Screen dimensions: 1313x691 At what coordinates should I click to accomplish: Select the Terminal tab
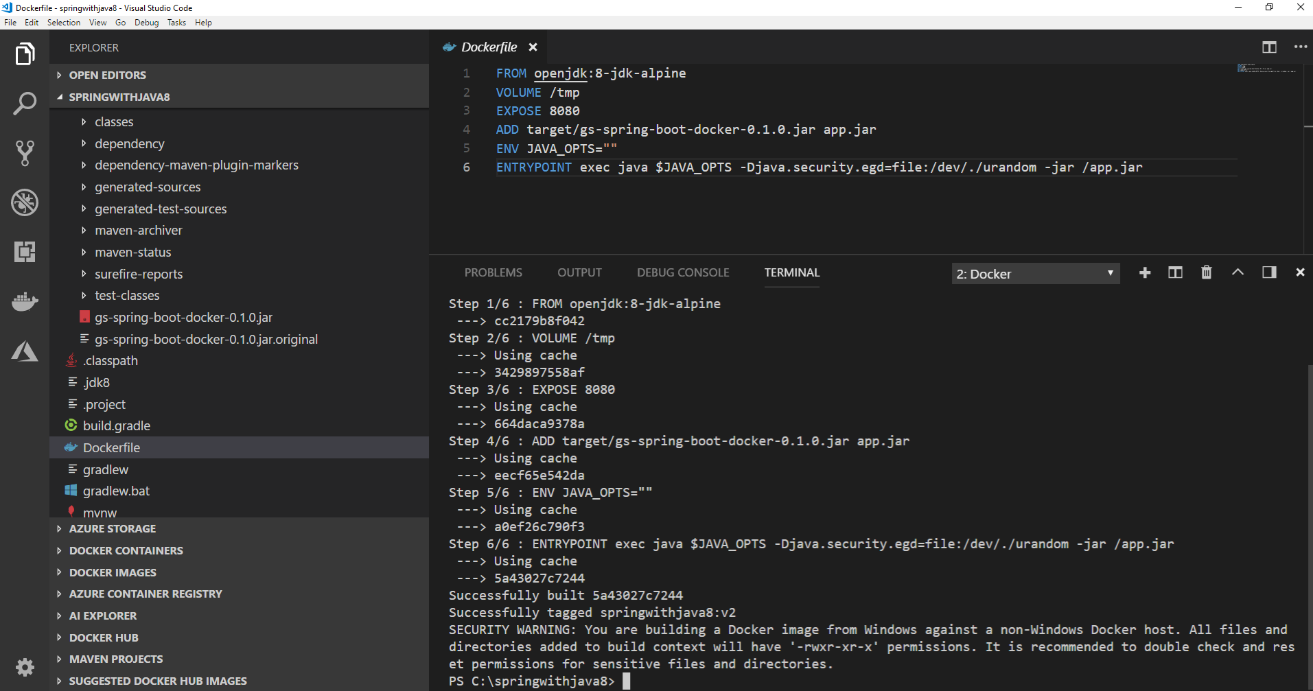tap(792, 273)
